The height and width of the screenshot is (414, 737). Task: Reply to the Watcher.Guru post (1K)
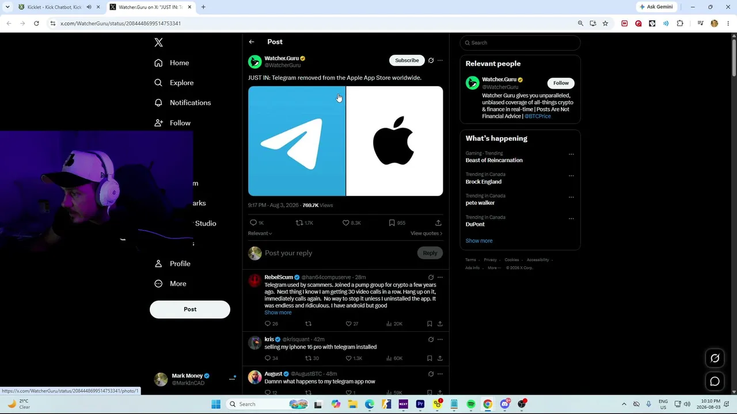click(257, 223)
